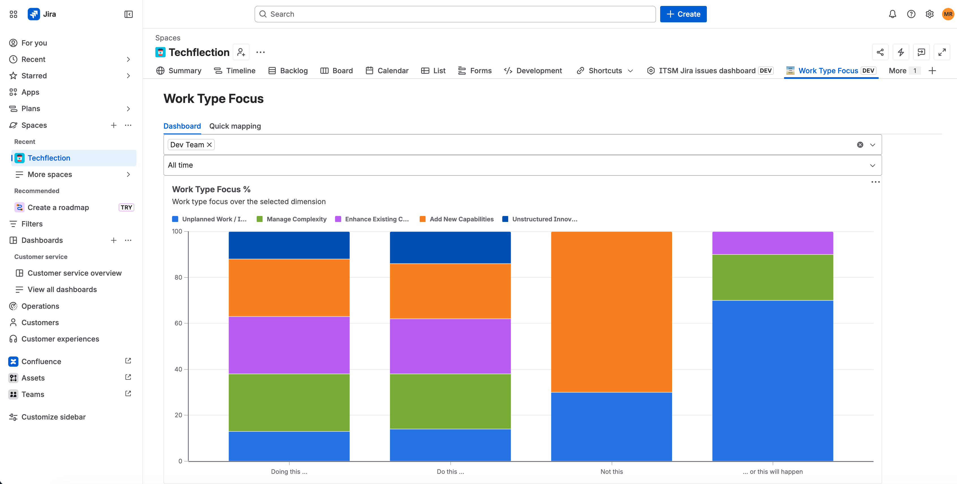Open the Forms tab
The width and height of the screenshot is (957, 484).
(x=475, y=70)
